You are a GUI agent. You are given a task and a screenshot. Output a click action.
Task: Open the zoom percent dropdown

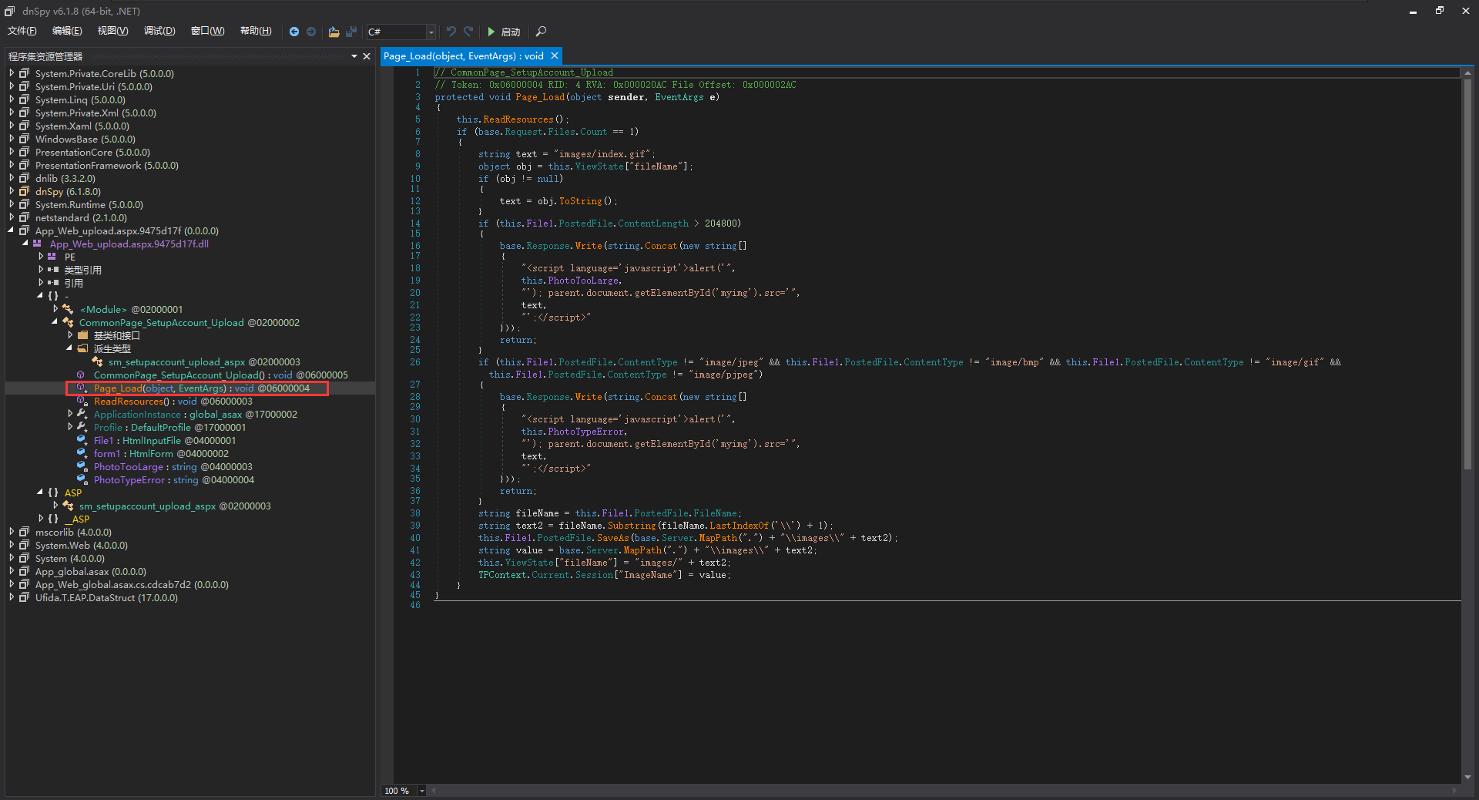(x=421, y=791)
